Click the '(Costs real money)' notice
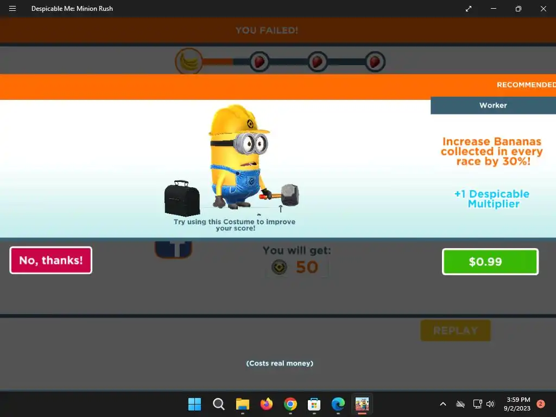The width and height of the screenshot is (556, 417). (280, 363)
